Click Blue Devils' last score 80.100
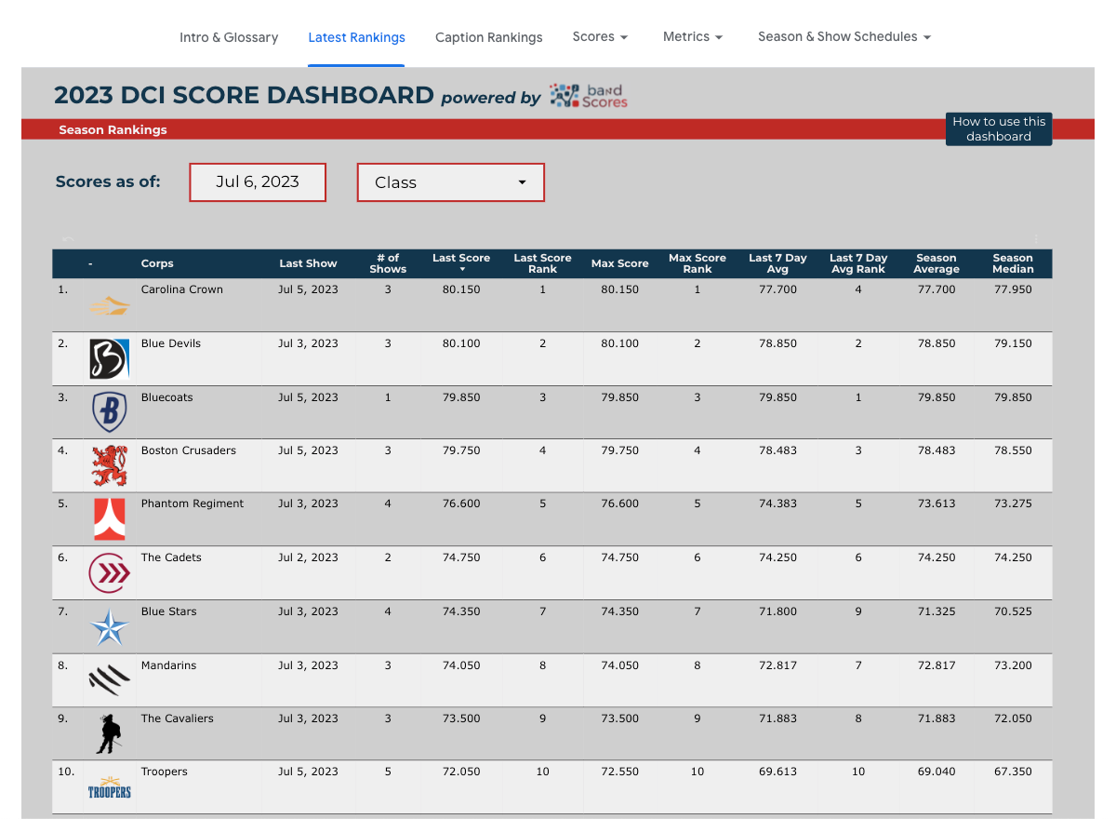The image size is (1116, 819). (x=461, y=343)
